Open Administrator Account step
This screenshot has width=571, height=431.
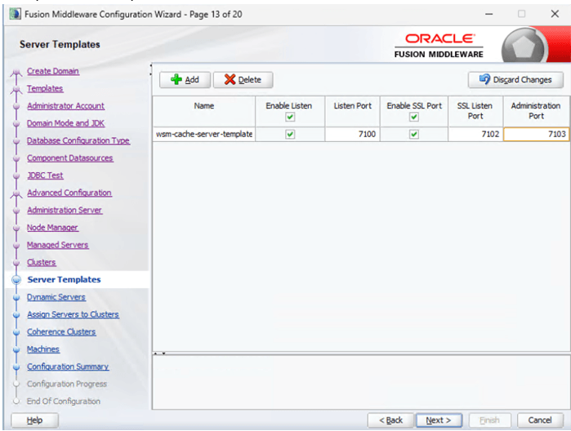[x=65, y=106]
